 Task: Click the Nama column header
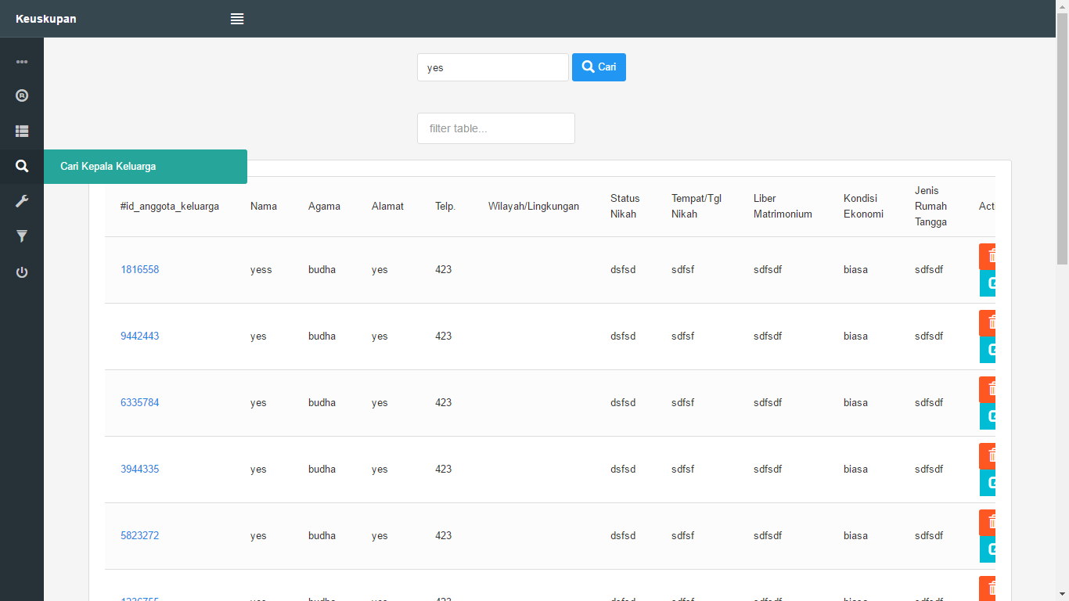(x=264, y=207)
